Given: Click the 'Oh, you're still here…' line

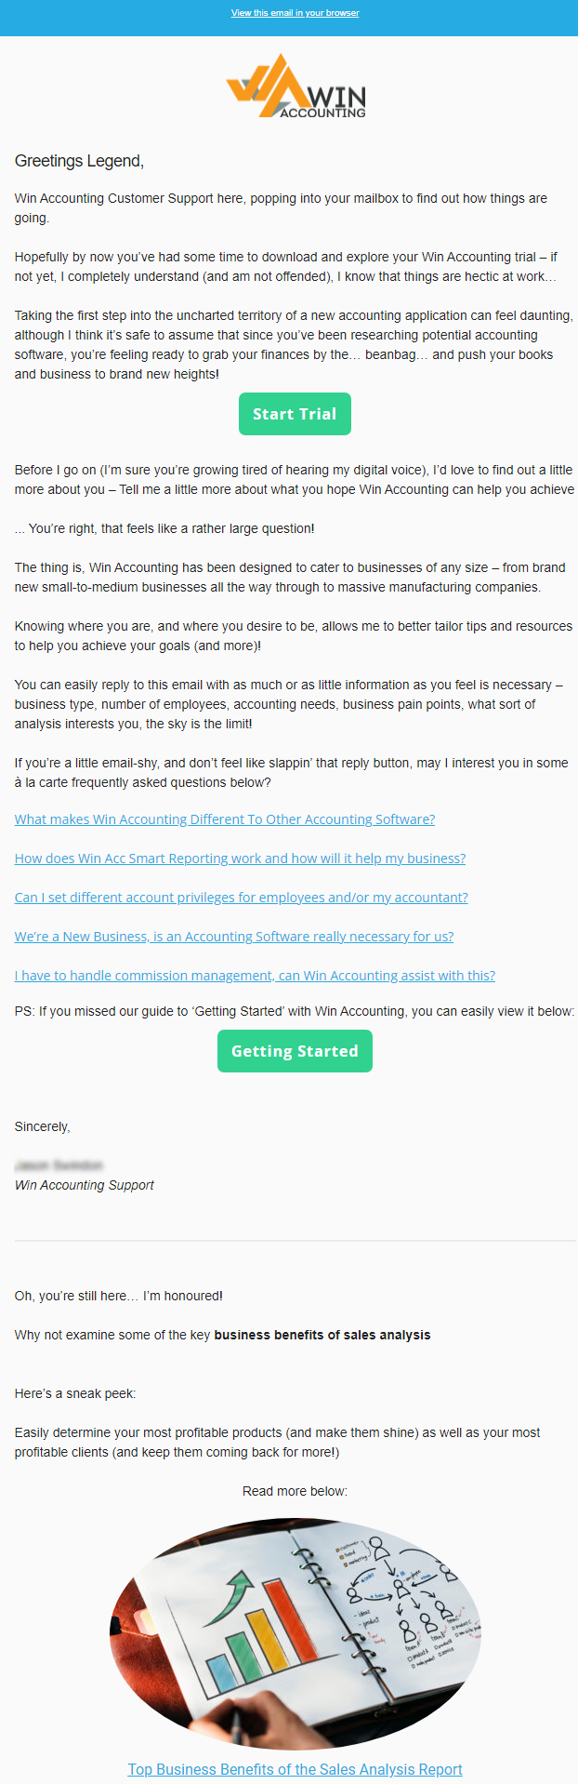Looking at the screenshot, I should 119,1296.
